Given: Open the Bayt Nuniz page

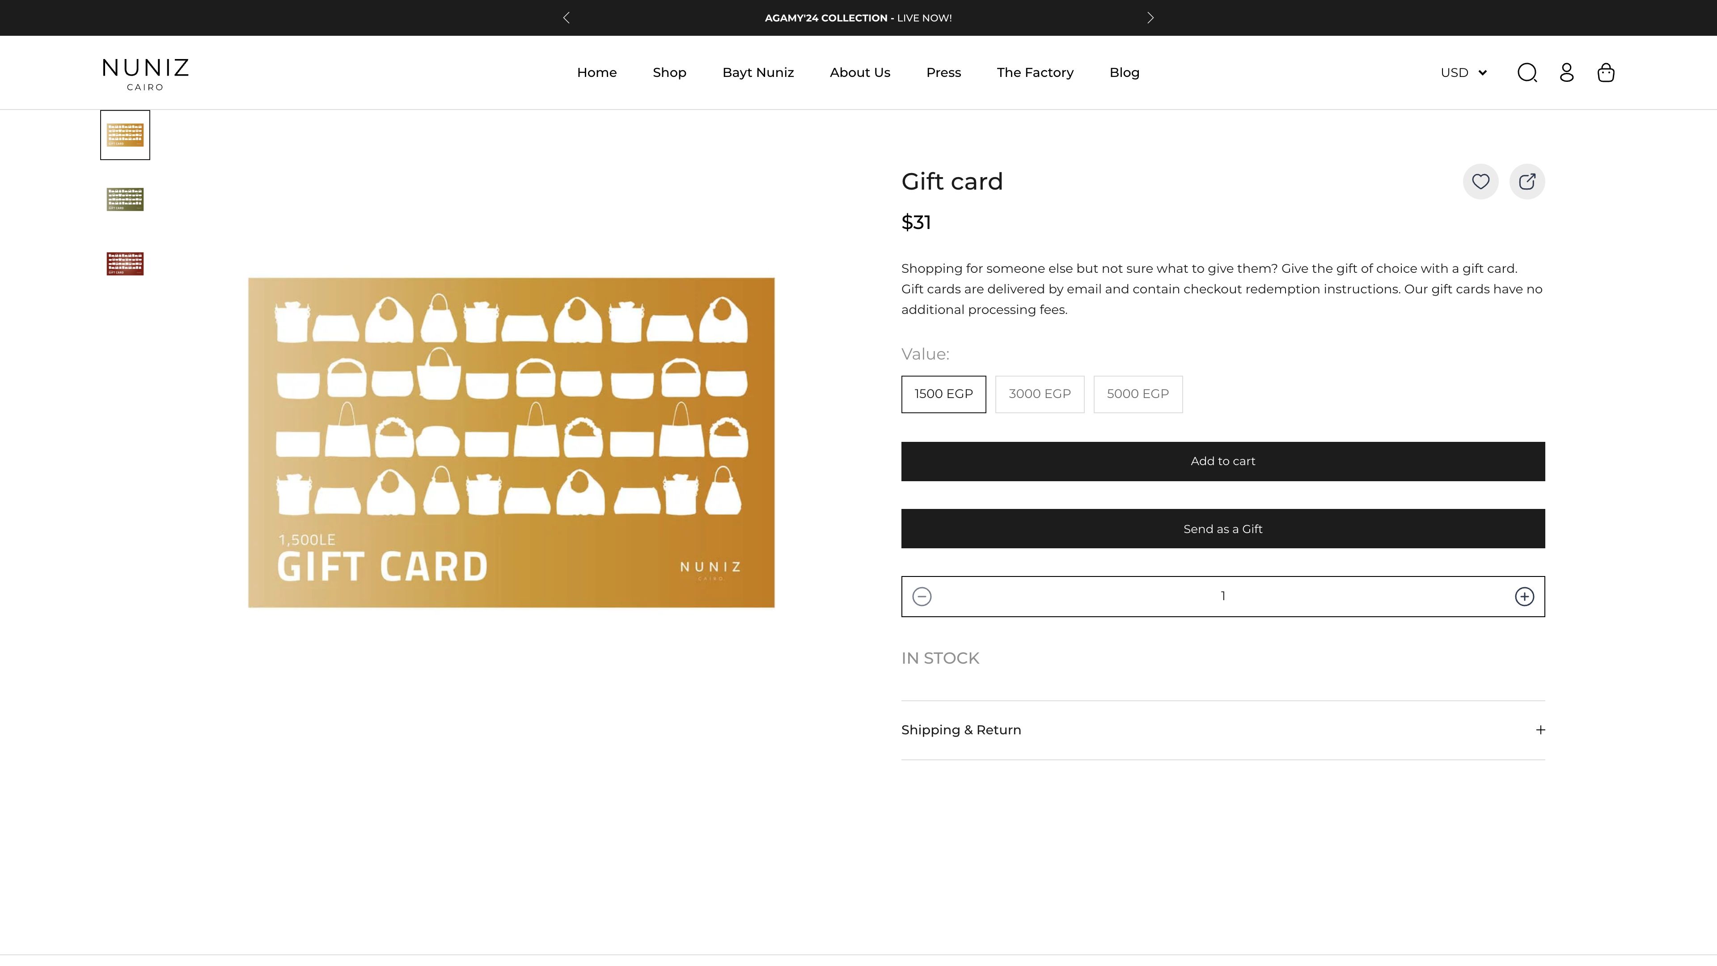Looking at the screenshot, I should [x=758, y=72].
